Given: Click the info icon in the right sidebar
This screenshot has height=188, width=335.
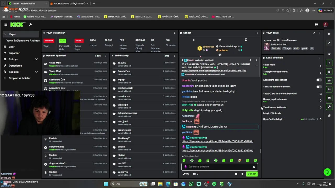Looking at the screenshot, I should [x=329, y=34].
